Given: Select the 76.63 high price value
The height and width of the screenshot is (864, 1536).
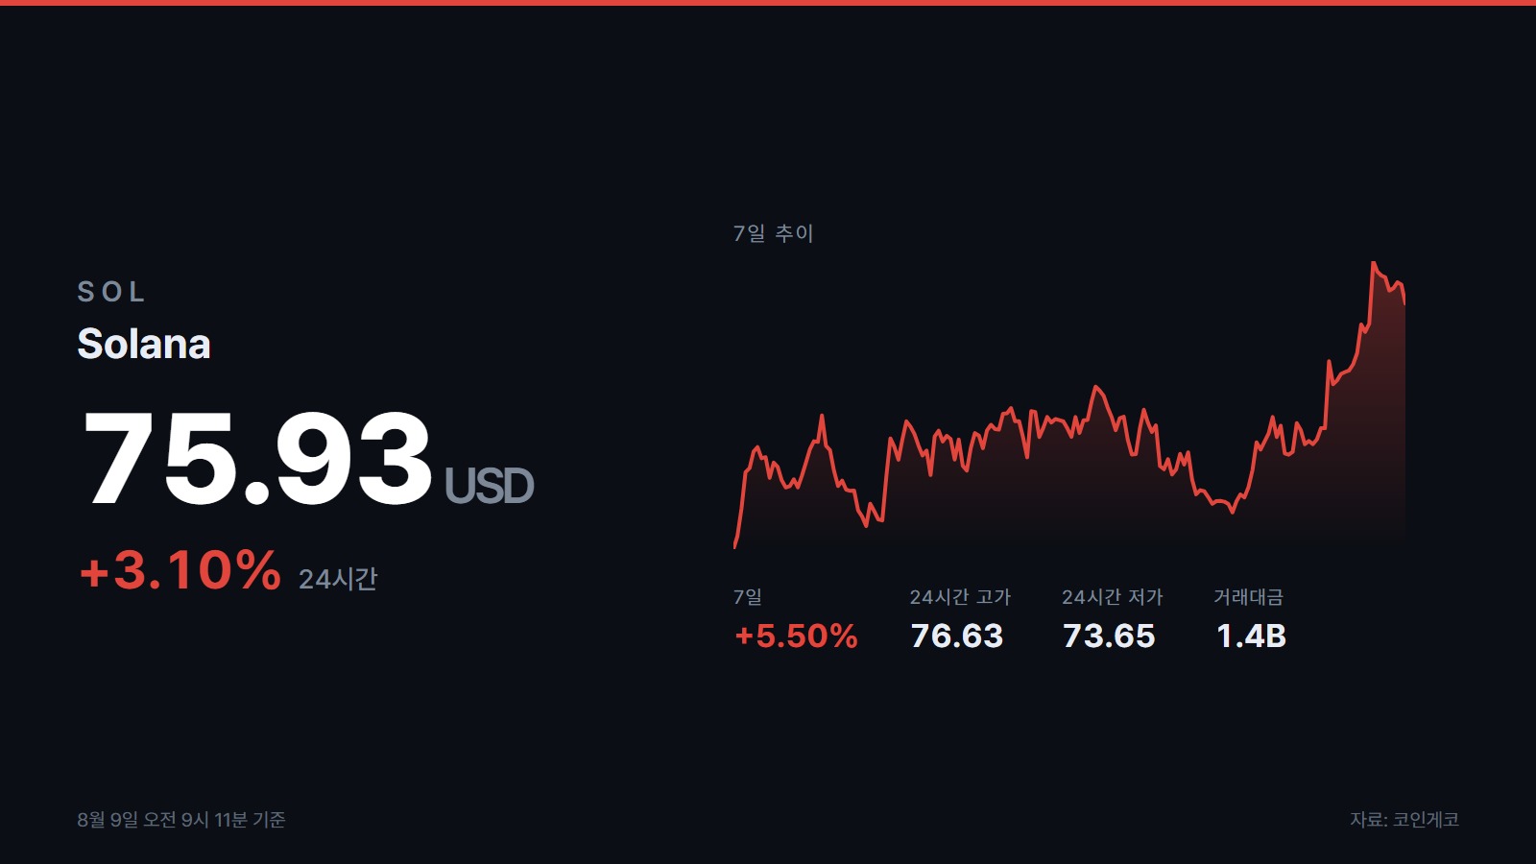Looking at the screenshot, I should (x=957, y=636).
